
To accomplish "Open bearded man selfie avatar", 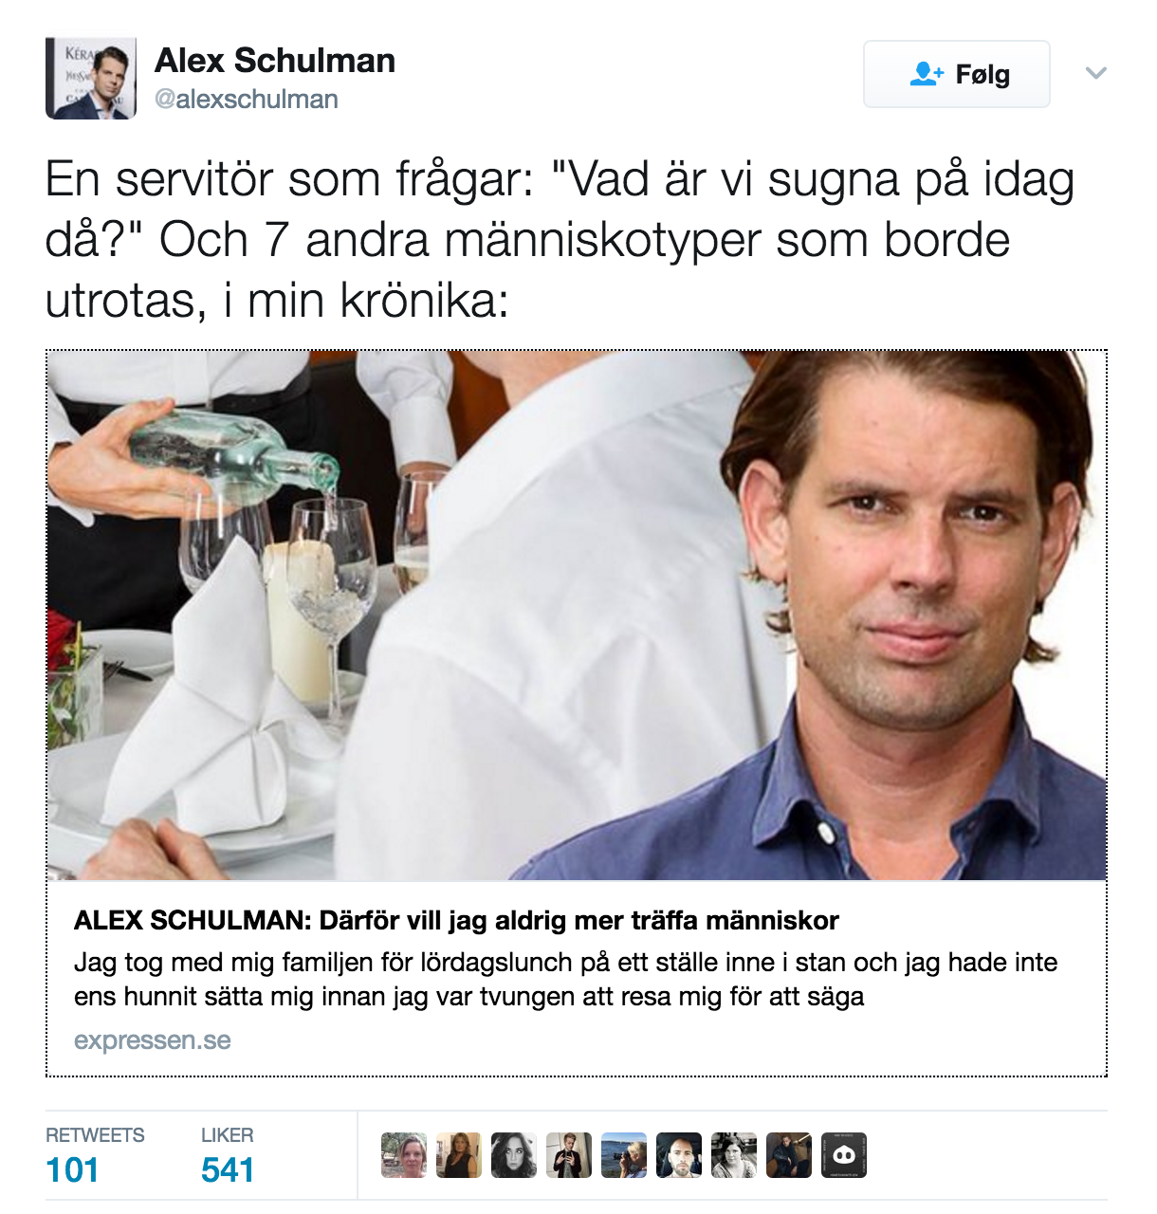I will [679, 1155].
